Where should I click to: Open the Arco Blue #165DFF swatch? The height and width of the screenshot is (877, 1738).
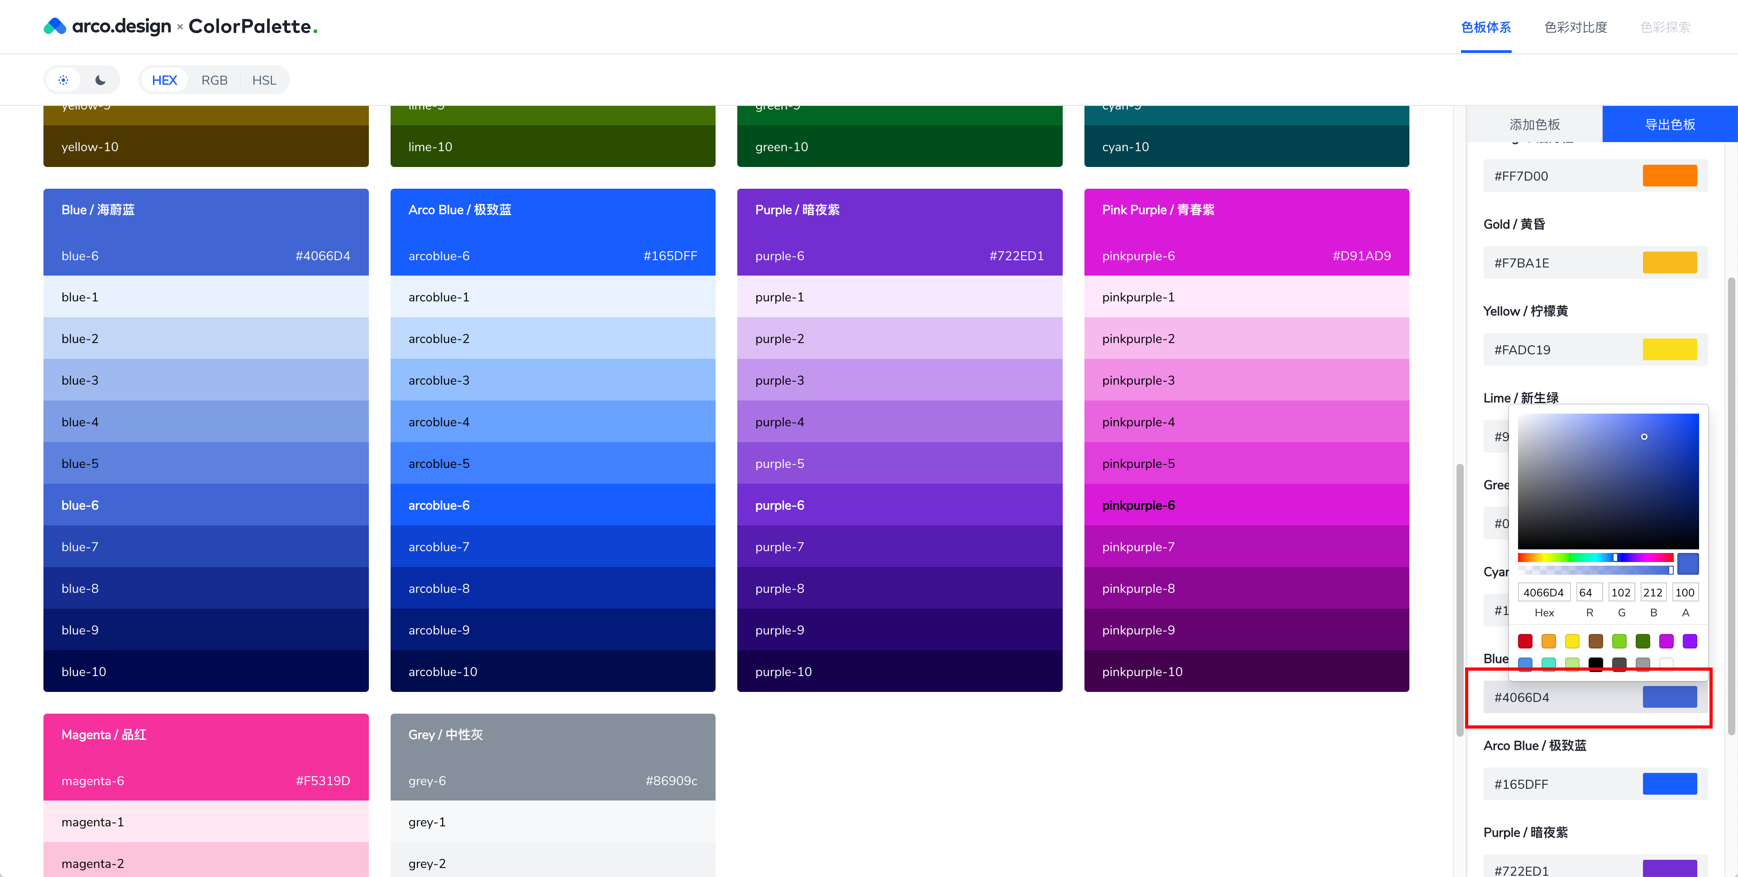(x=1669, y=784)
